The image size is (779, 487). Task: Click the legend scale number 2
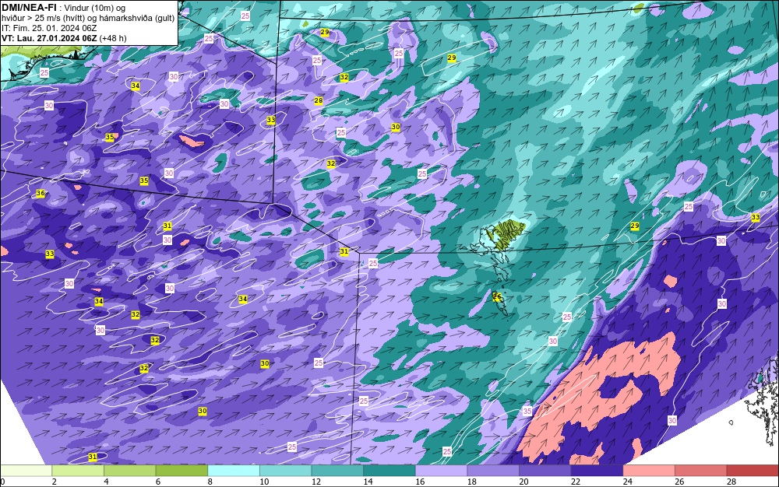tap(55, 482)
